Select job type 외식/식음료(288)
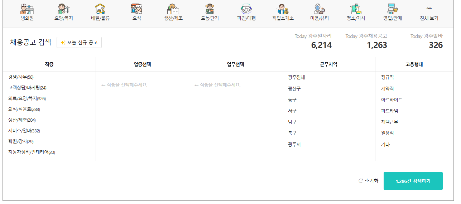Screen dimensions: 461x204 pyautogui.click(x=24, y=109)
